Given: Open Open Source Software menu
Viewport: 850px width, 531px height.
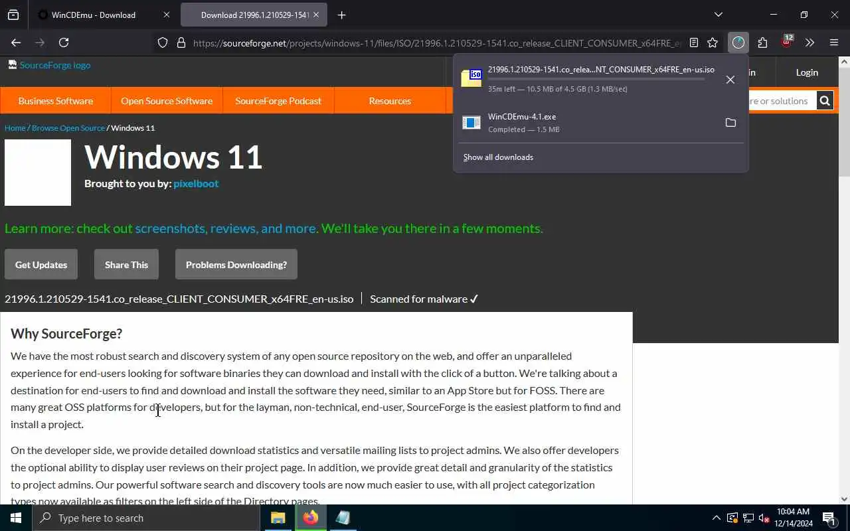Looking at the screenshot, I should 167,101.
